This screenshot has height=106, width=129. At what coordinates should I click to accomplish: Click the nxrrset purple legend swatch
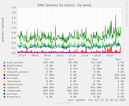4,78
